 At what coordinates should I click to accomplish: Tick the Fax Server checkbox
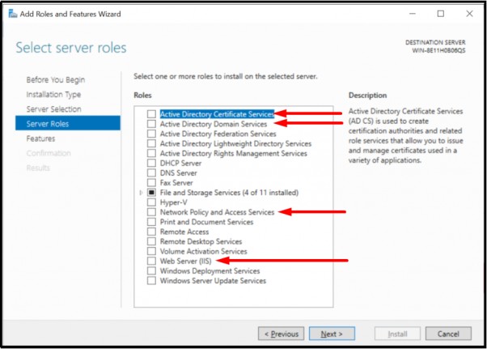(151, 183)
